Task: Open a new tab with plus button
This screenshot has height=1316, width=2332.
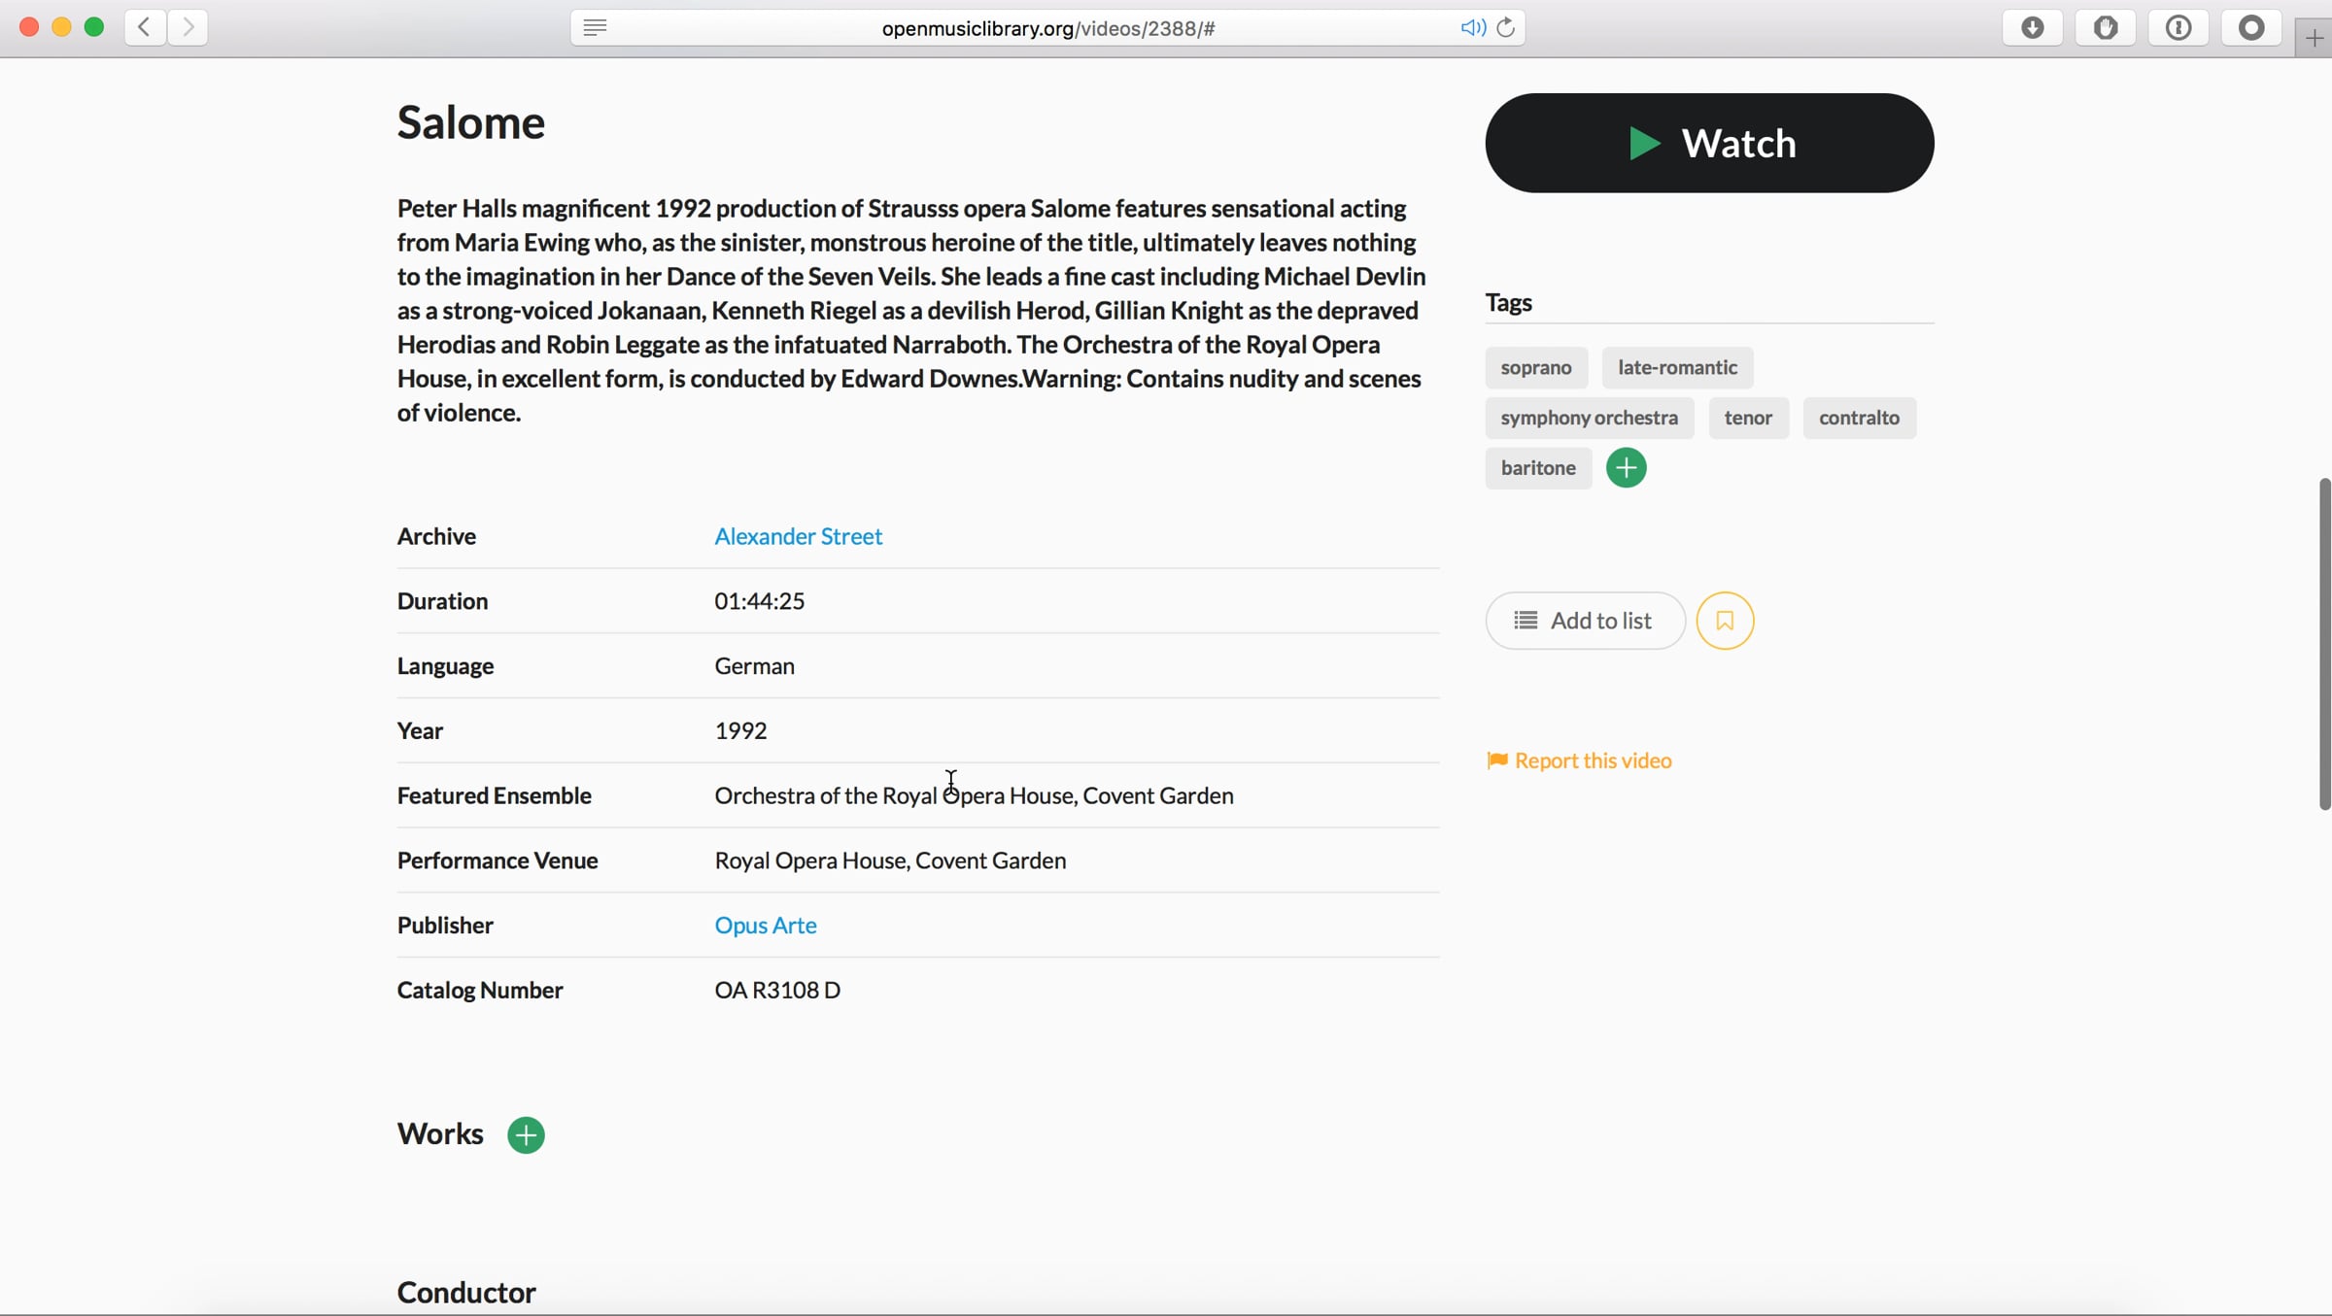Action: pyautogui.click(x=2315, y=39)
